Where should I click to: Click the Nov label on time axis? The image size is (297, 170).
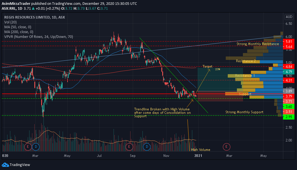click(x=166, y=156)
